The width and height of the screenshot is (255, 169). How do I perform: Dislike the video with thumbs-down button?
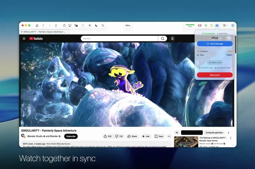[x=119, y=136]
